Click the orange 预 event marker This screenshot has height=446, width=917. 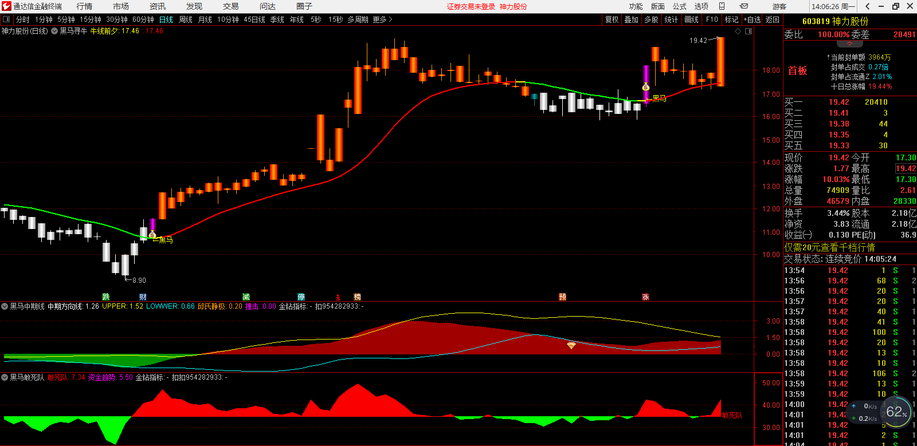coord(563,297)
